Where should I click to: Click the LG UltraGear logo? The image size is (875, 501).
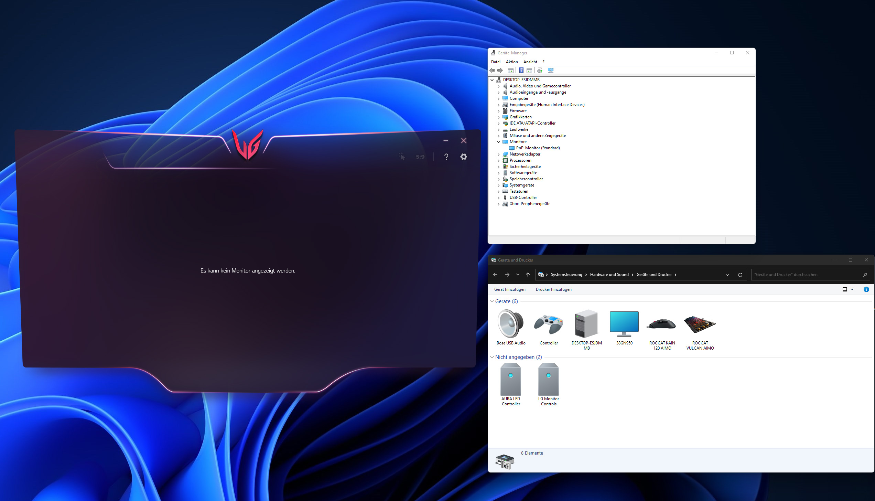(x=248, y=145)
